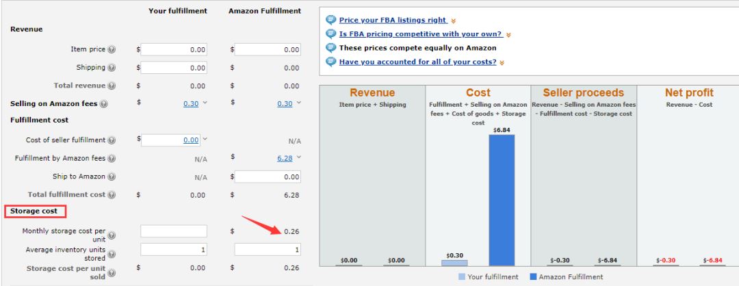Image resolution: width=739 pixels, height=286 pixels.
Task: Click help icon for Monthly storage cost per unit
Action: pyautogui.click(x=112, y=235)
